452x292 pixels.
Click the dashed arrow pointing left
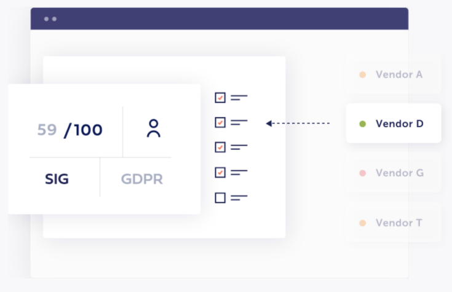click(x=298, y=124)
